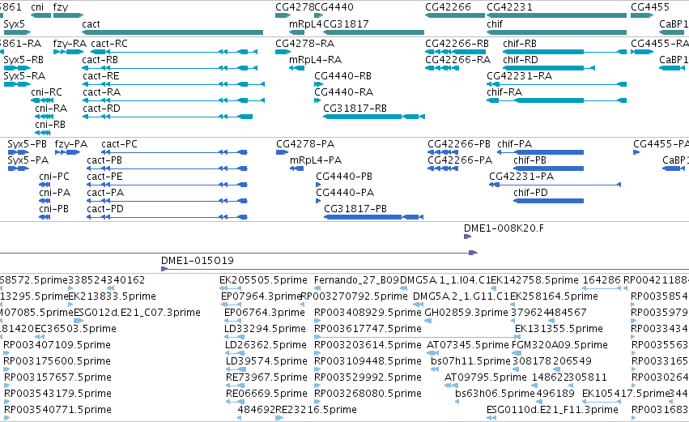Open the CG4440-PB protein label
Viewport: 689px width, 422px height.
(344, 177)
